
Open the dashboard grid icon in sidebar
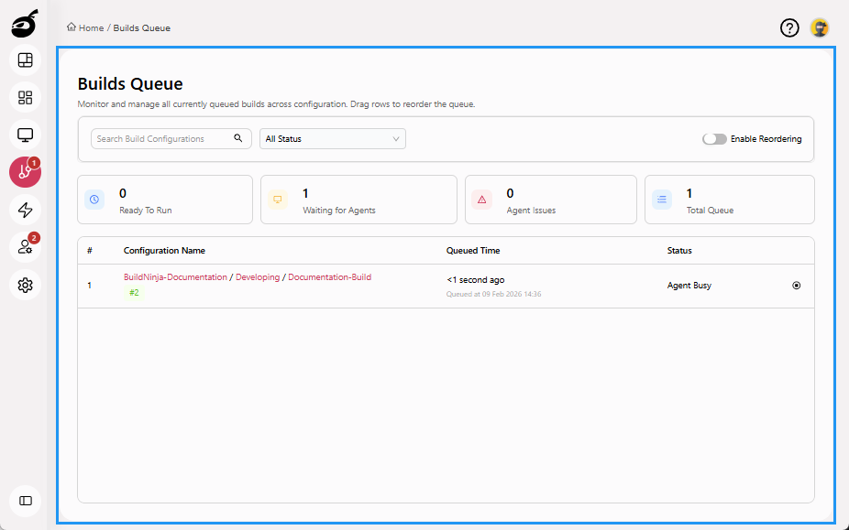[x=25, y=98]
